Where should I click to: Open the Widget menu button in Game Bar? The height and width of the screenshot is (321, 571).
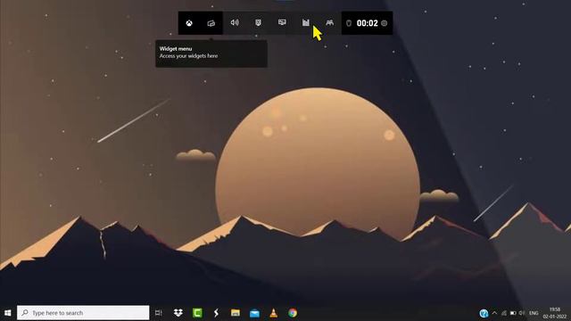(x=211, y=23)
